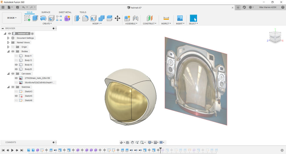286x154 pixels.
Task: Click the Insert image icon
Action: [x=180, y=18]
